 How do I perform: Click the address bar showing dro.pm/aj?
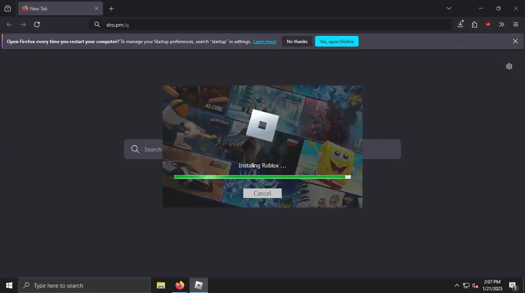click(271, 24)
